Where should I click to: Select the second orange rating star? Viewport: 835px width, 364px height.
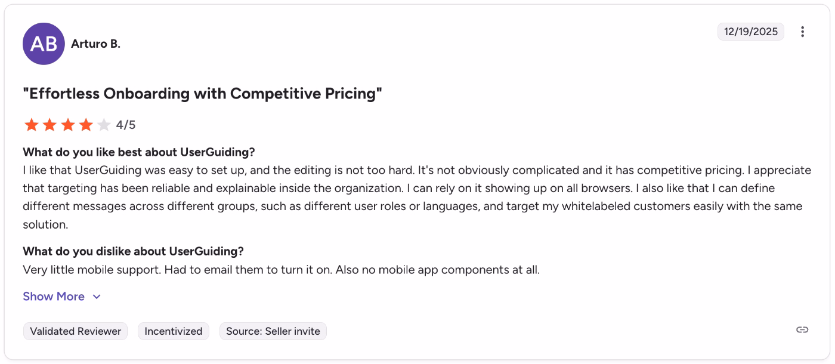pyautogui.click(x=50, y=125)
